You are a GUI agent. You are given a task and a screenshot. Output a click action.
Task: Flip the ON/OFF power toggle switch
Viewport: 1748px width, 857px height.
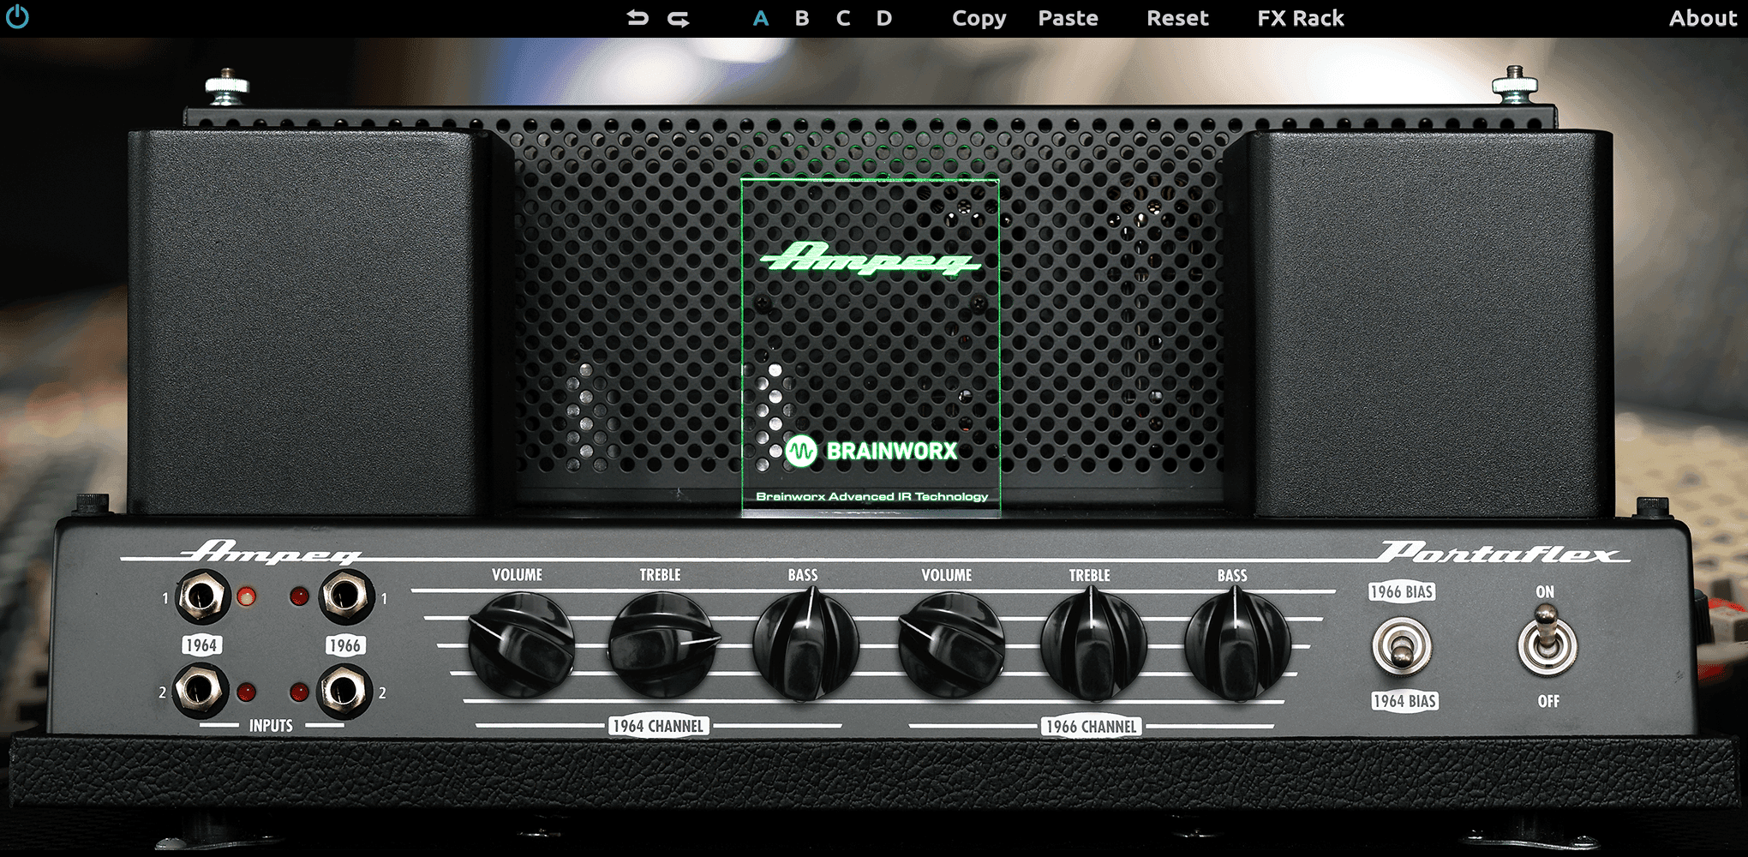(x=1547, y=643)
